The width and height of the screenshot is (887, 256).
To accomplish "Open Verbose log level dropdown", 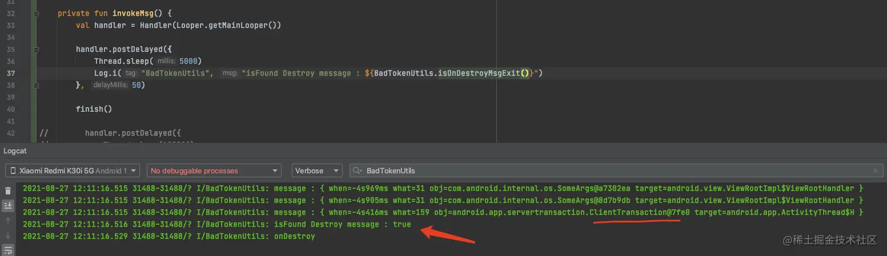I will pyautogui.click(x=317, y=170).
